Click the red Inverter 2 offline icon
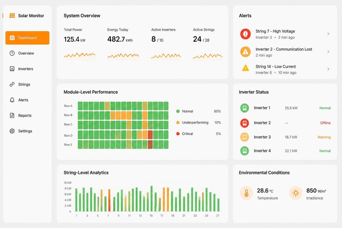The height and width of the screenshot is (228, 342). click(x=245, y=123)
